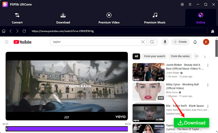Switch to the Convert tab
The height and width of the screenshot is (133, 218).
click(x=17, y=18)
